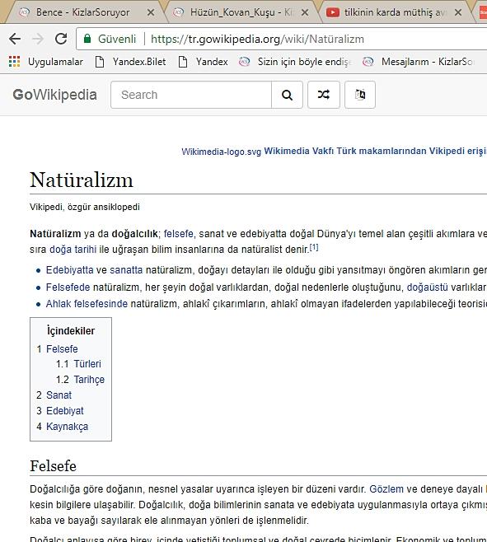Click the Yandex.Bilet bookmark page icon
The image size is (487, 542).
click(100, 62)
